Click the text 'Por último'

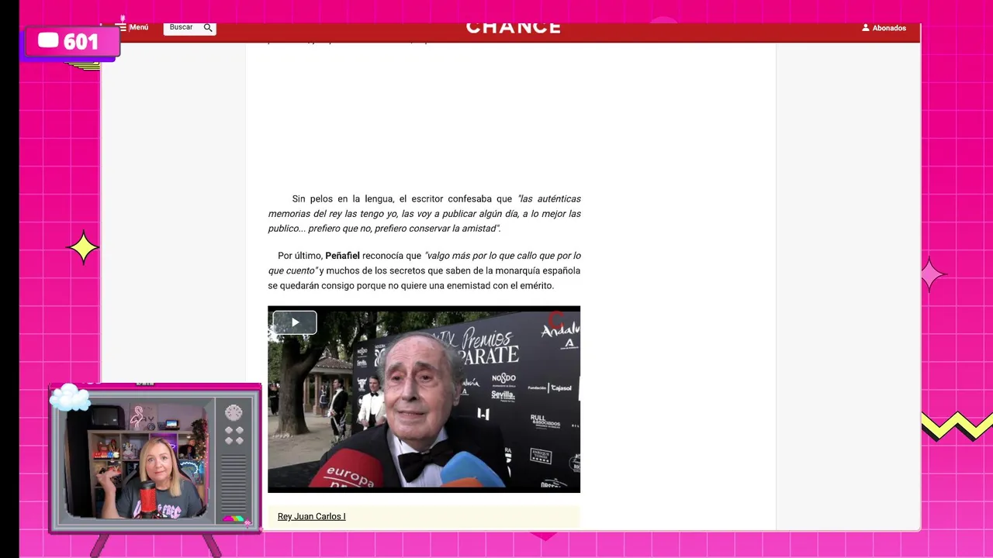pyautogui.click(x=299, y=256)
